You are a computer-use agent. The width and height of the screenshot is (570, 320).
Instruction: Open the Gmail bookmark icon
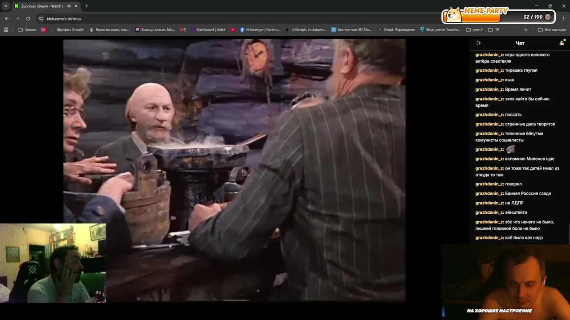tap(183, 30)
